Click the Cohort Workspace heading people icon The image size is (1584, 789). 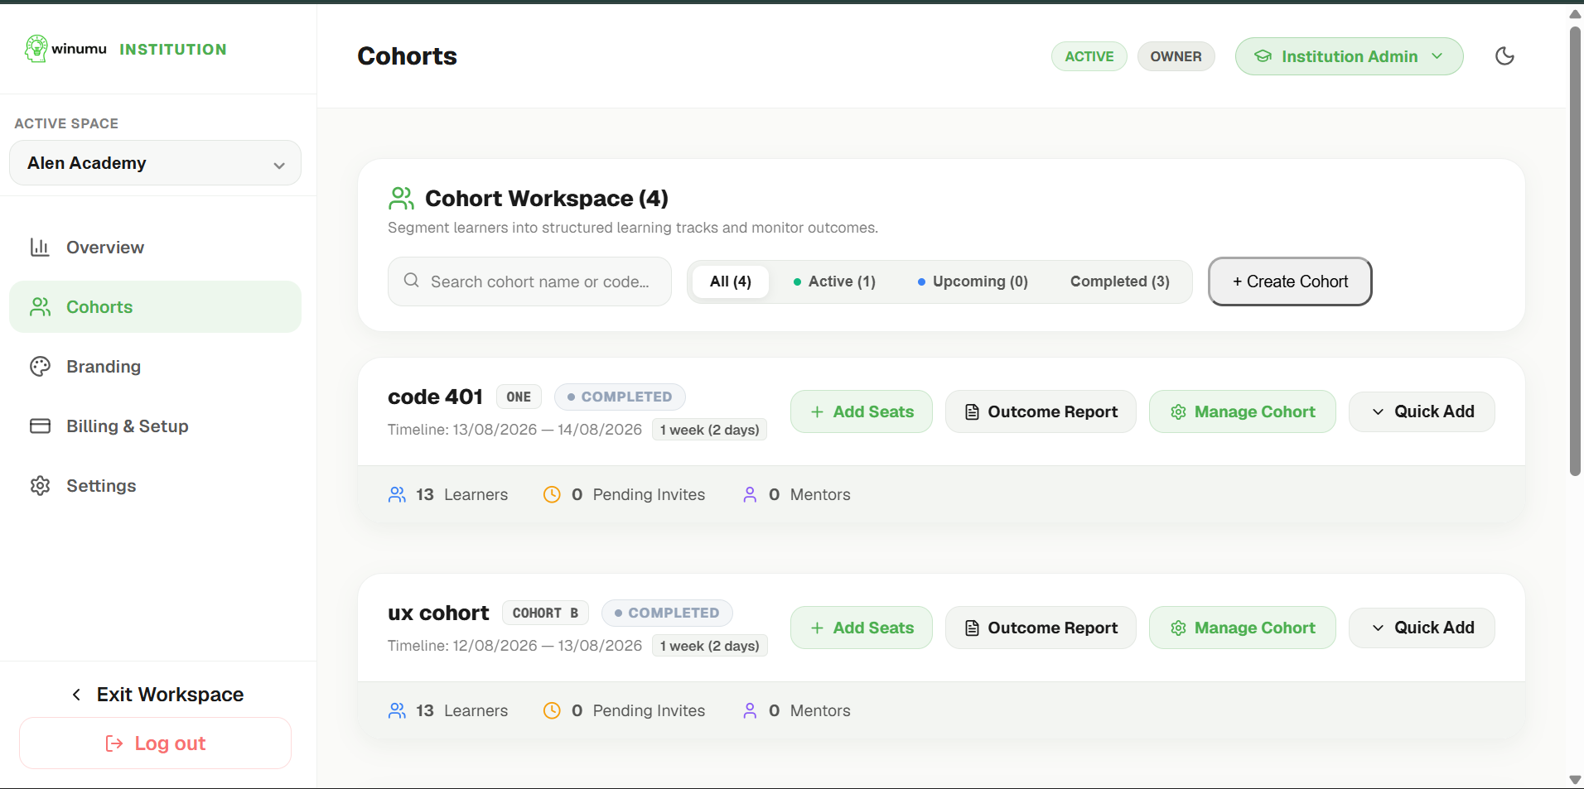coord(401,199)
